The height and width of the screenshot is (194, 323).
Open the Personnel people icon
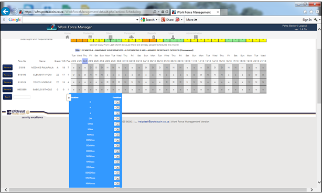[131, 37]
